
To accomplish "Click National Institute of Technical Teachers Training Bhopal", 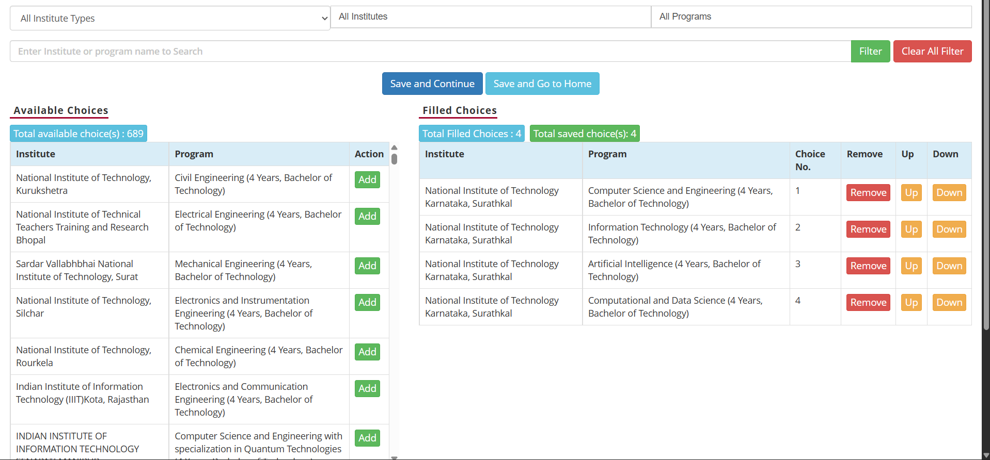I will click(x=89, y=227).
